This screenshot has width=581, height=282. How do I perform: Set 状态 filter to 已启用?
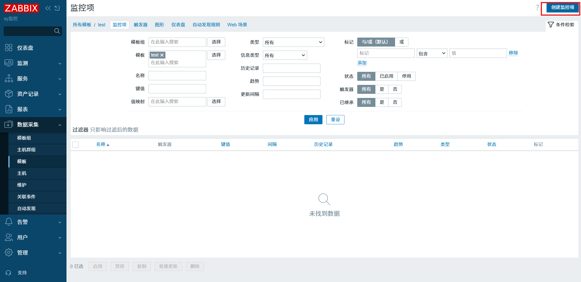tap(386, 76)
